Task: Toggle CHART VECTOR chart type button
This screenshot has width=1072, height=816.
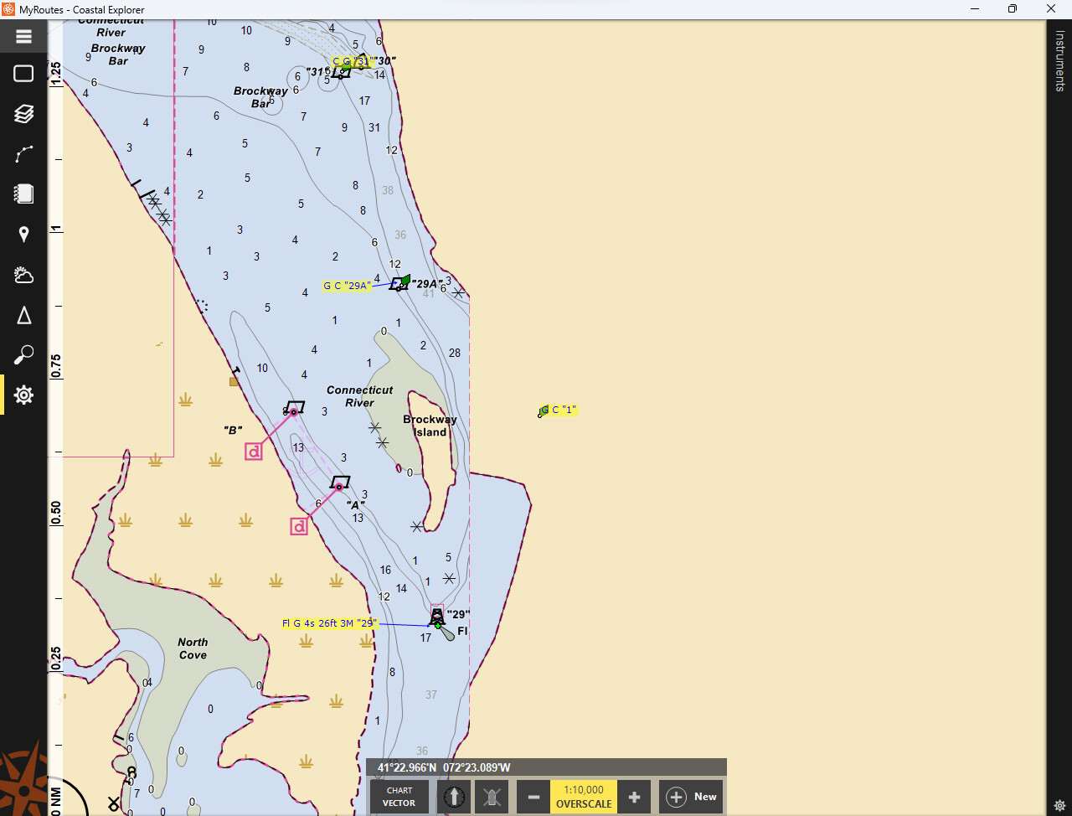Action: 399,797
